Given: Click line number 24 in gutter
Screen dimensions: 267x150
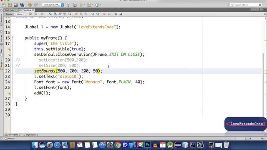Looking at the screenshot, I should (x=8, y=82).
